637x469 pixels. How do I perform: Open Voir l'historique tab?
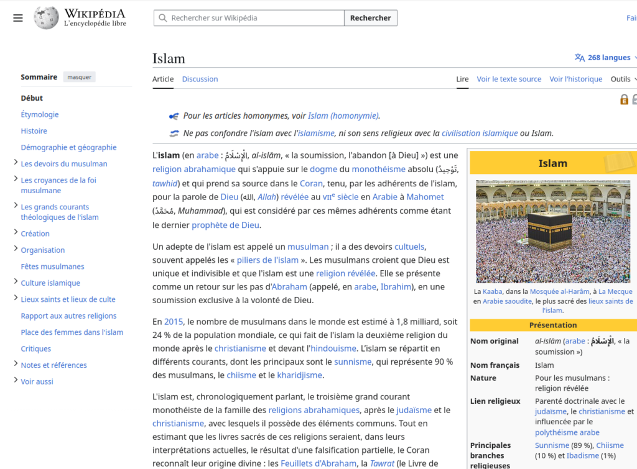575,79
